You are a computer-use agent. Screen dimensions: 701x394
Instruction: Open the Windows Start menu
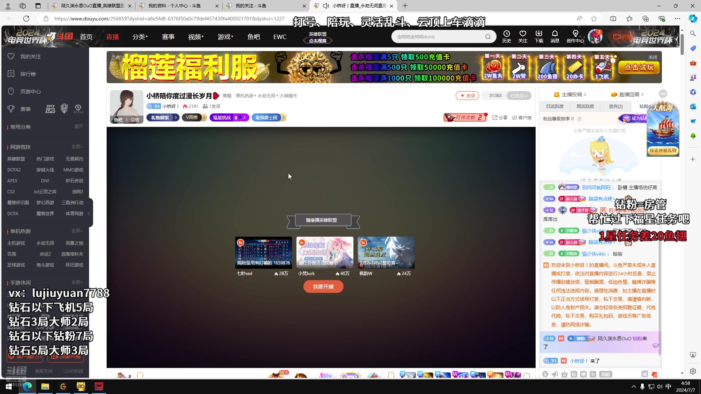tap(9, 386)
